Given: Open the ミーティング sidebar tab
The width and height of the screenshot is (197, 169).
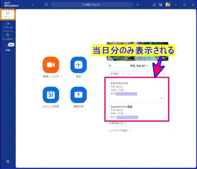Looking at the screenshot, I should (8, 25).
